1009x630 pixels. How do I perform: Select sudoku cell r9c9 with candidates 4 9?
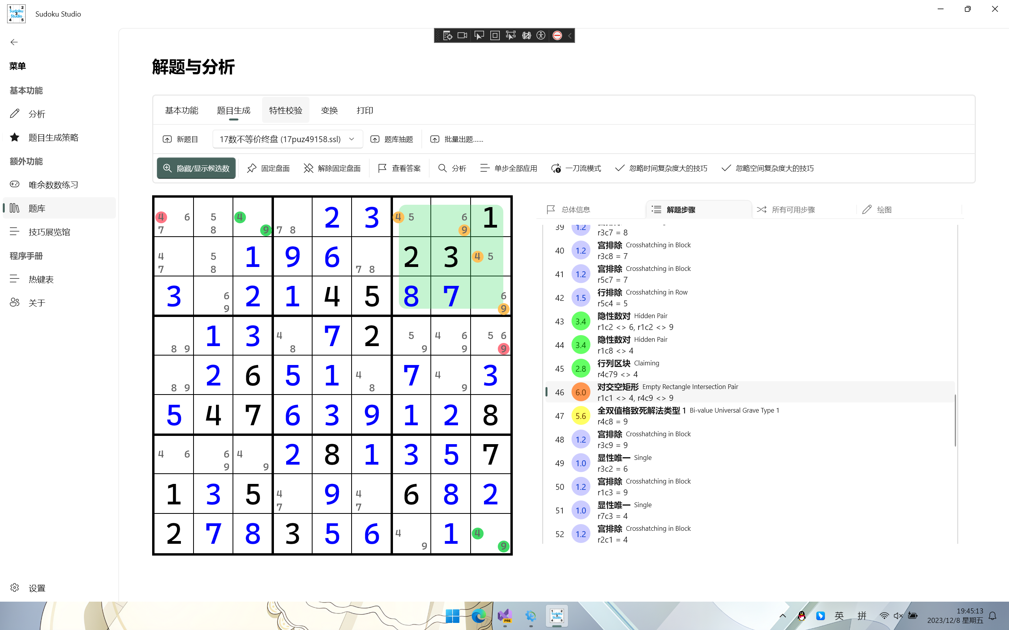coord(490,533)
